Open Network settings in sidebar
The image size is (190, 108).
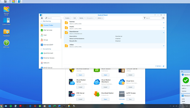tap(50, 63)
